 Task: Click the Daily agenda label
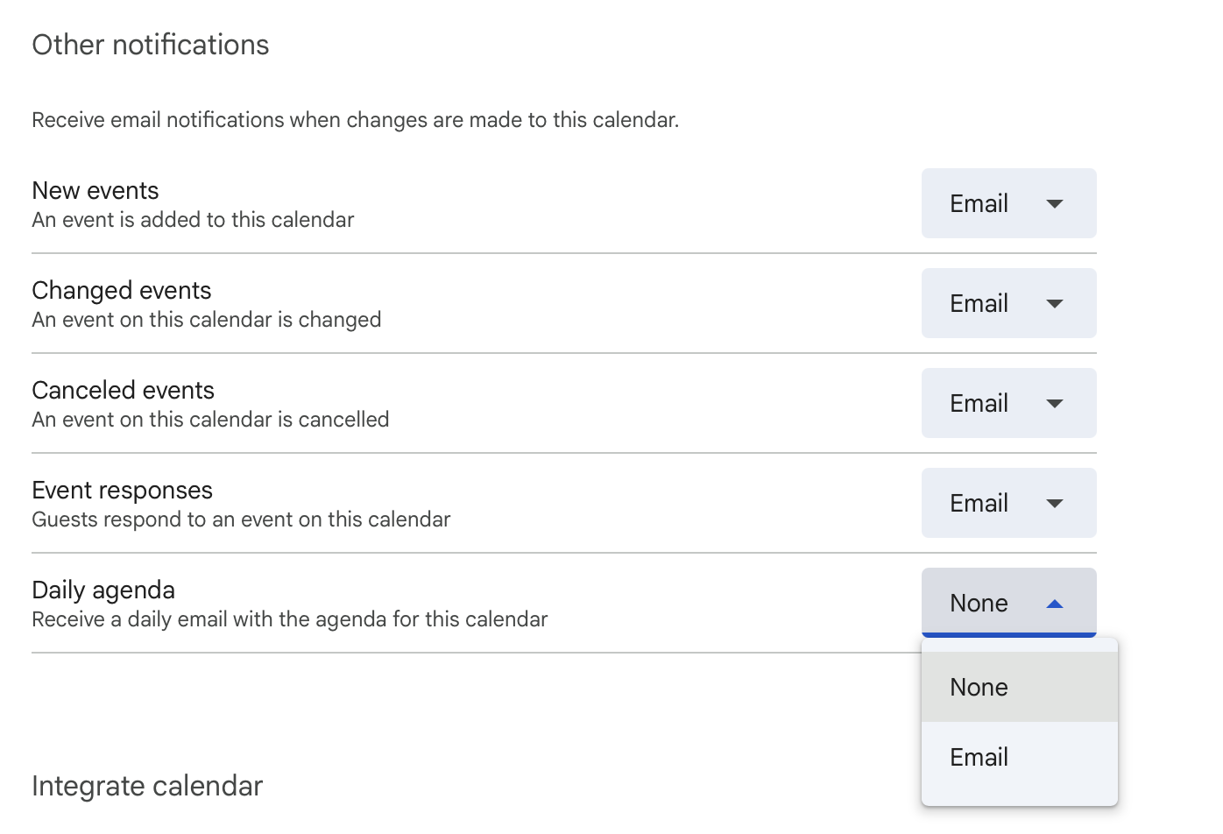point(103,590)
